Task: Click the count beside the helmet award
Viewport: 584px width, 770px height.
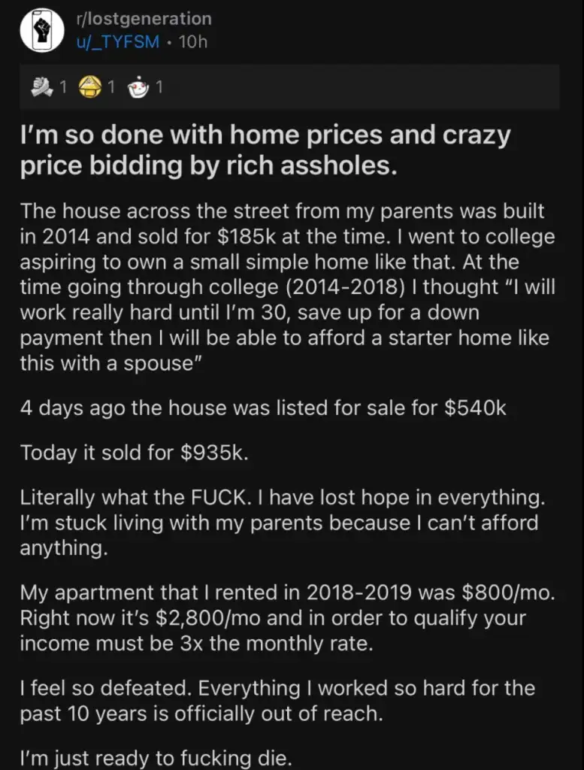Action: (111, 88)
